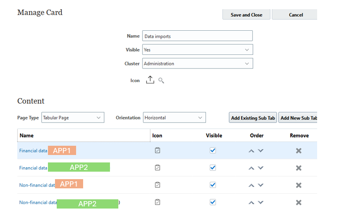Click the magnifier icon to search icons

(161, 80)
